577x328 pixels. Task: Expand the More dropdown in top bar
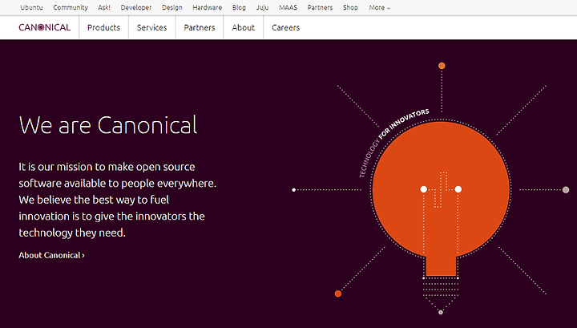380,7
